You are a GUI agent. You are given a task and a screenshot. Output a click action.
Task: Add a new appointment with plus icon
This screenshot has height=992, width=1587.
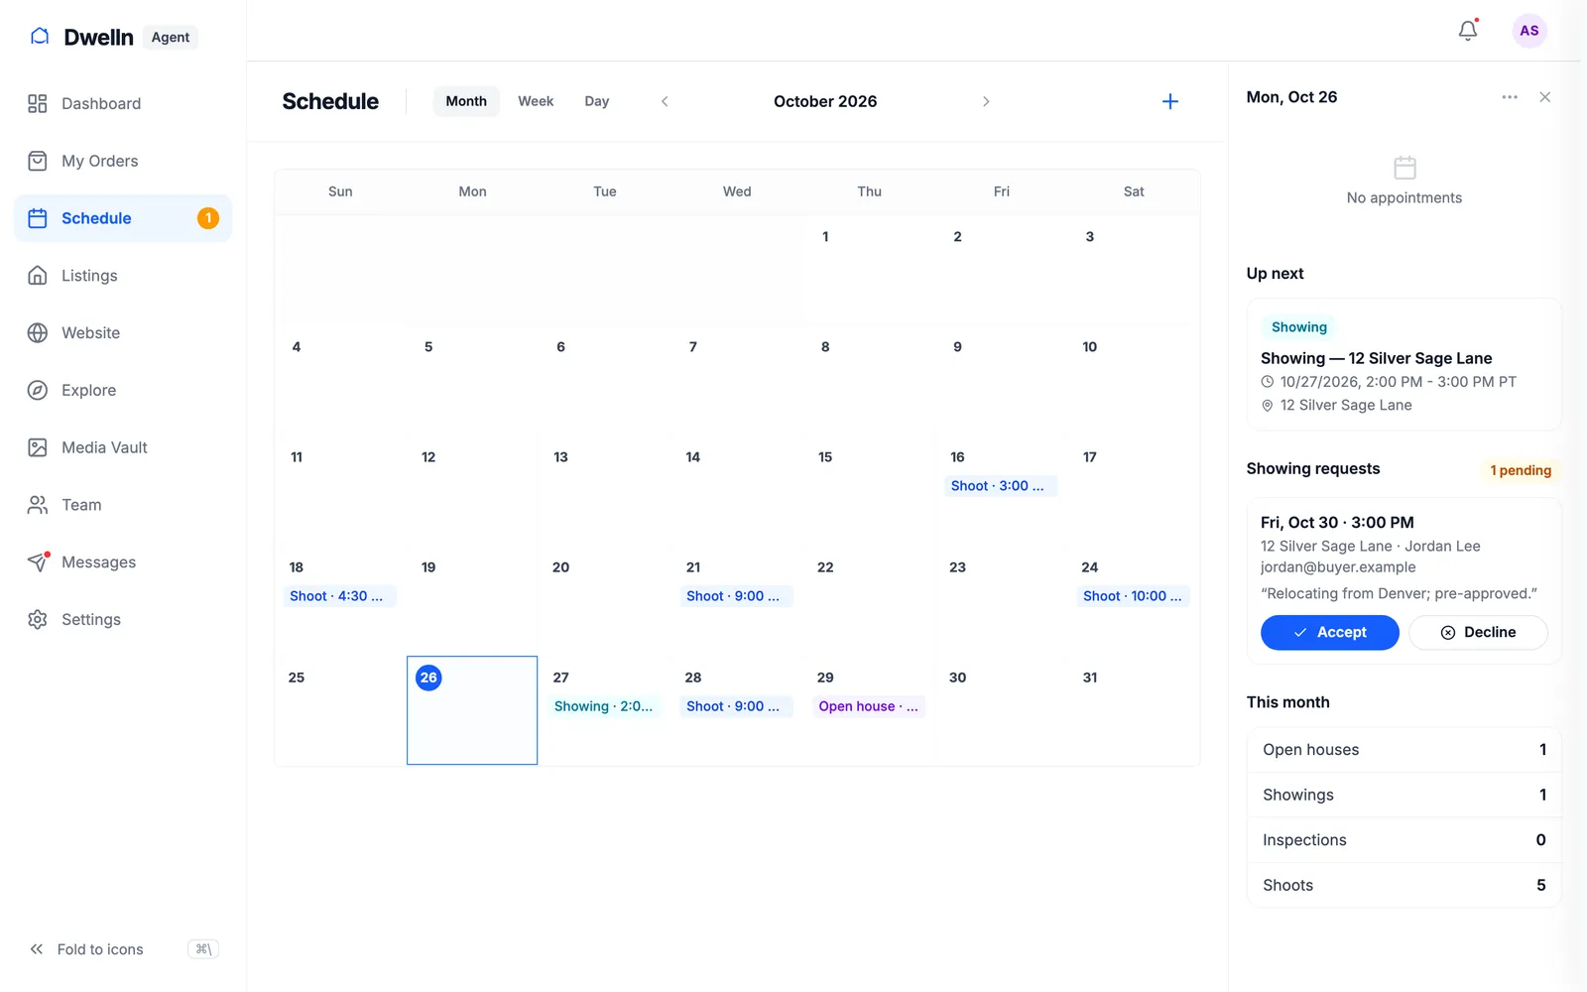coord(1170,101)
